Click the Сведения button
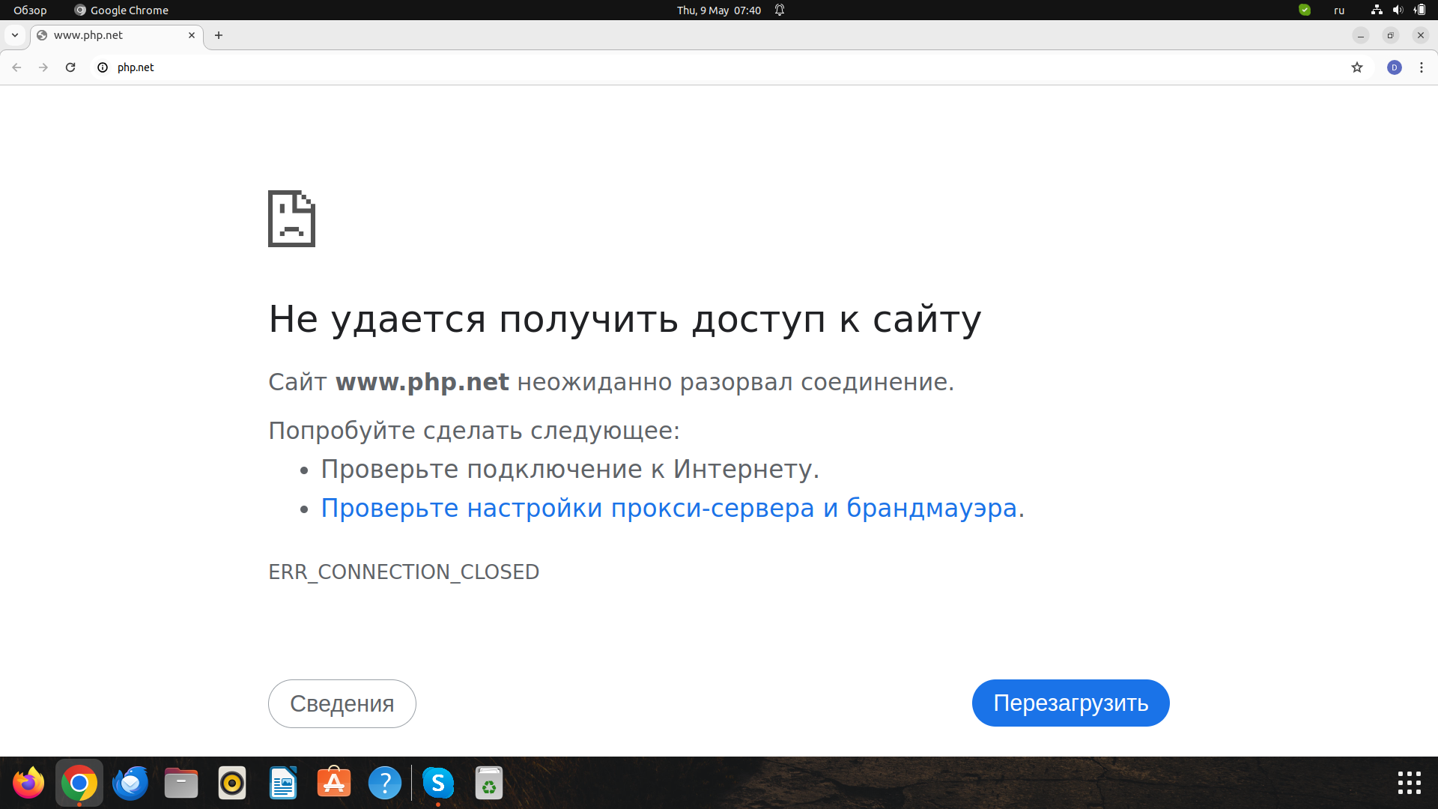1438x809 pixels. pyautogui.click(x=342, y=703)
